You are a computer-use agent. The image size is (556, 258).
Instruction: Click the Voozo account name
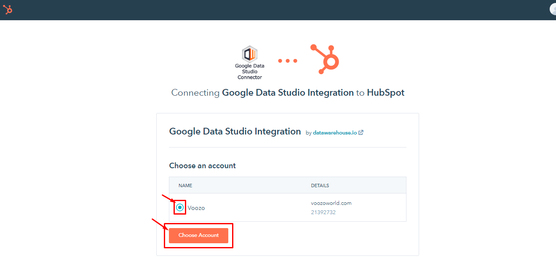coord(196,208)
